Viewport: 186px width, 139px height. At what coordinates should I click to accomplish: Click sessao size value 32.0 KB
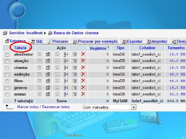[177, 94]
